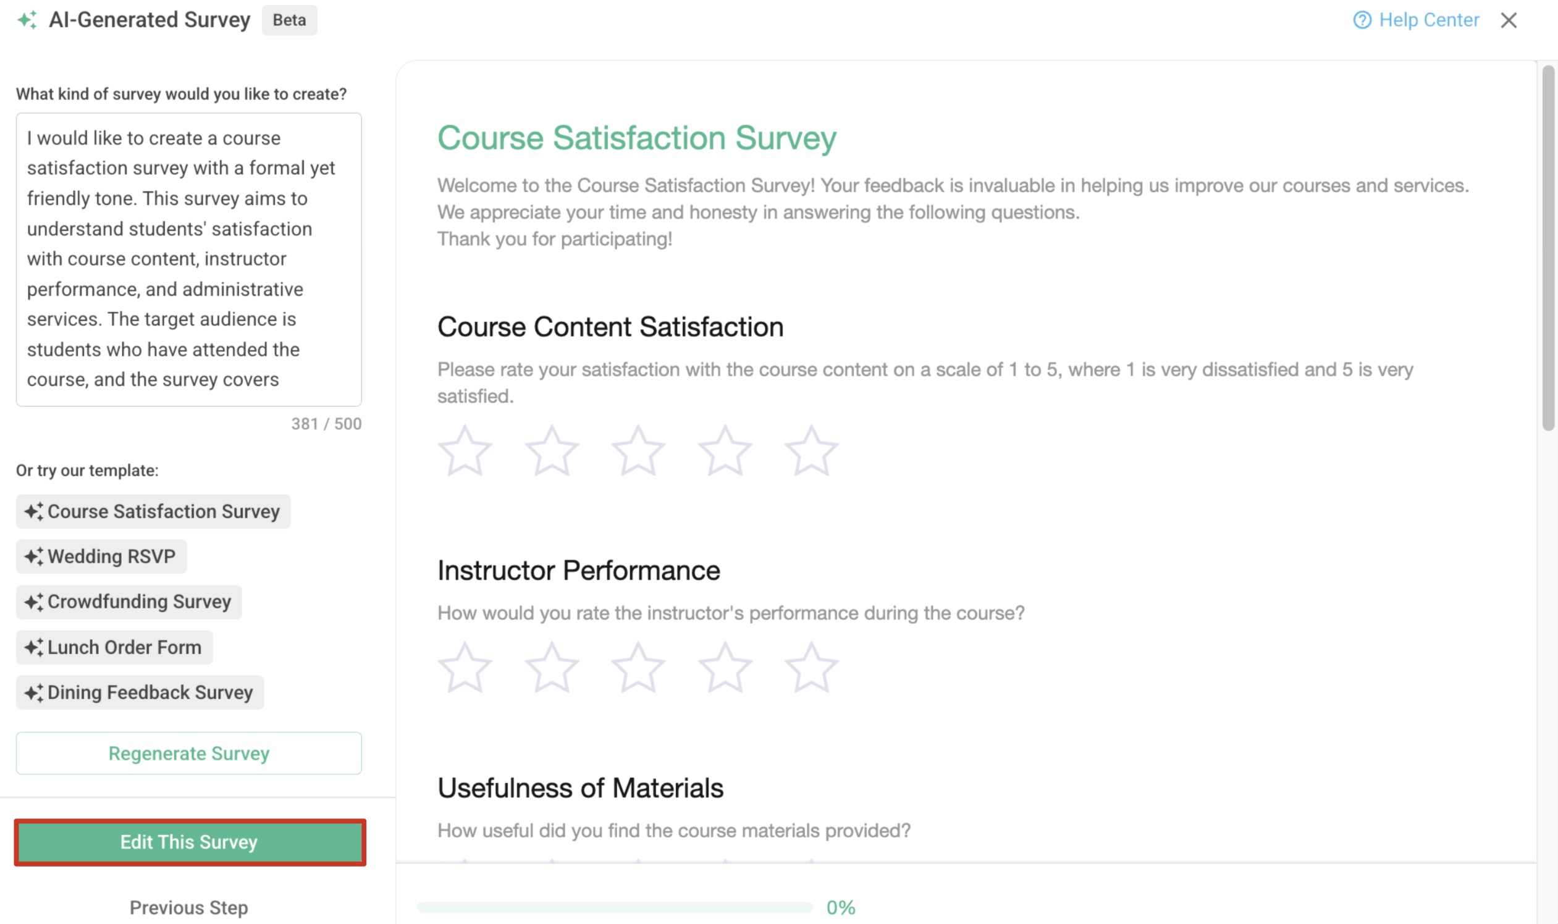Click sparkle icon on Lunch Order Form template

click(33, 647)
